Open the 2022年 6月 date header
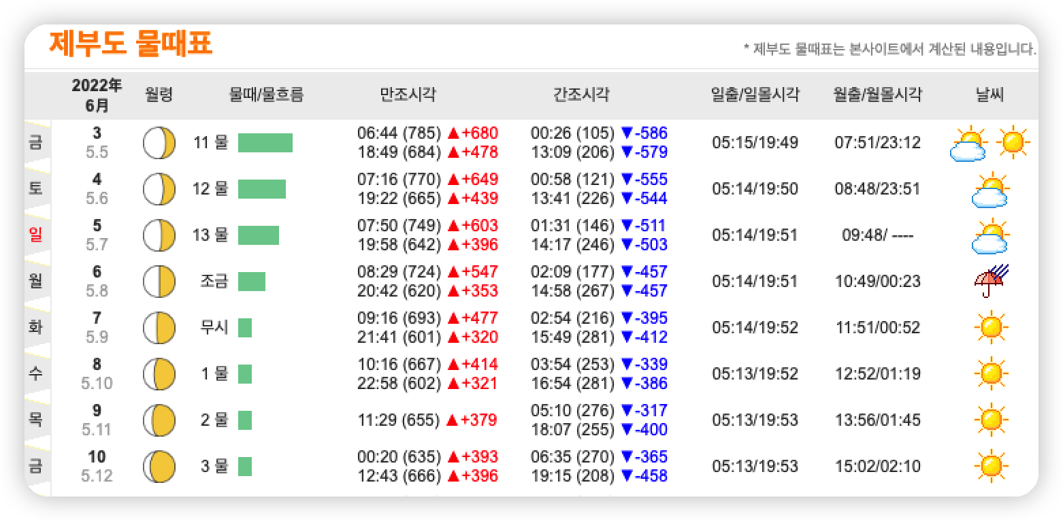1063x521 pixels. coord(96,93)
